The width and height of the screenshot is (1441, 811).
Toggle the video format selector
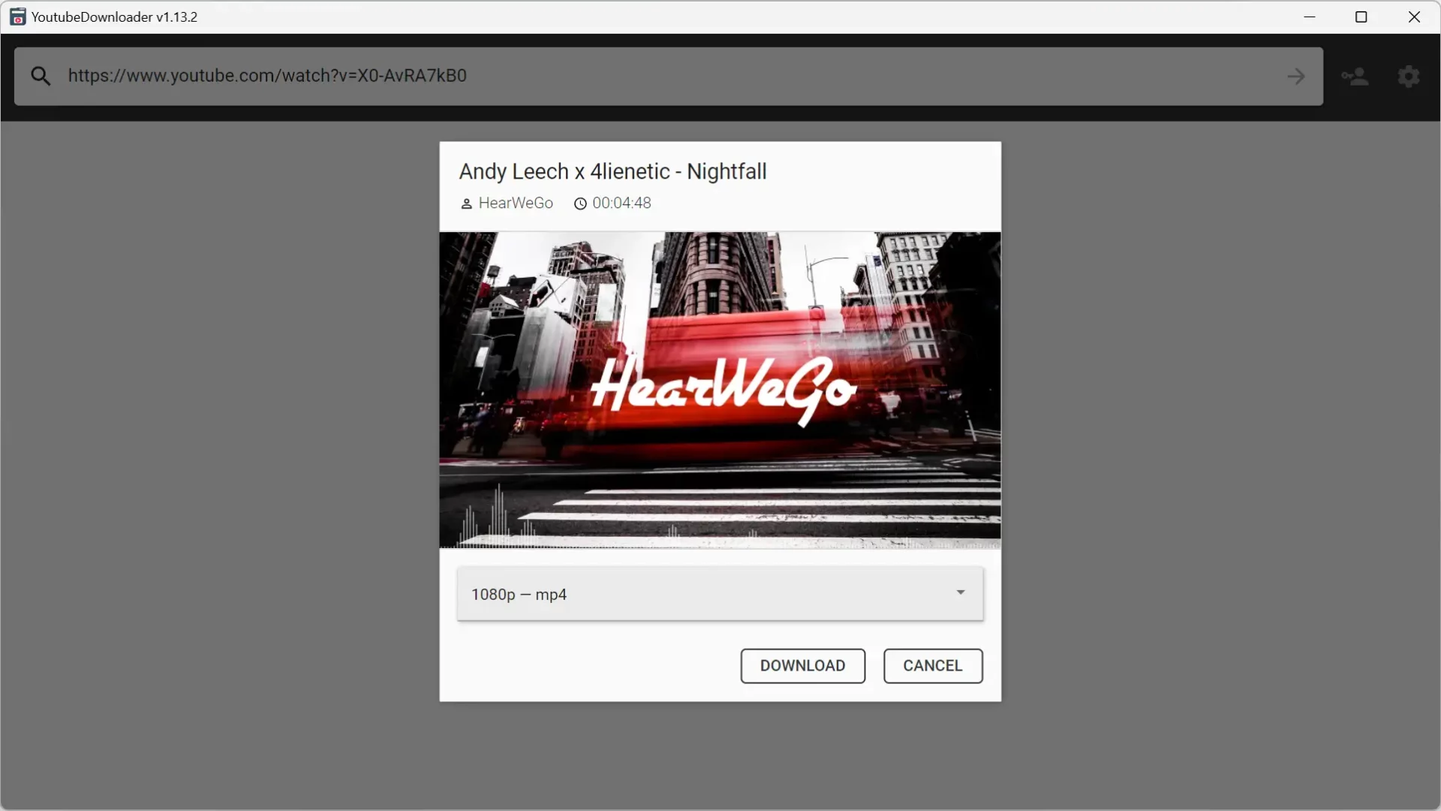(720, 593)
